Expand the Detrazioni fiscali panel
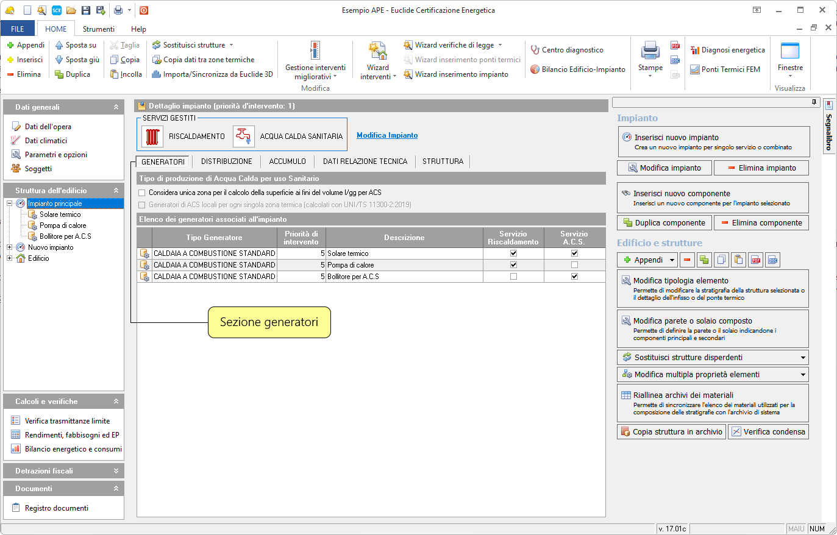Viewport: 837px width, 535px height. [x=116, y=471]
